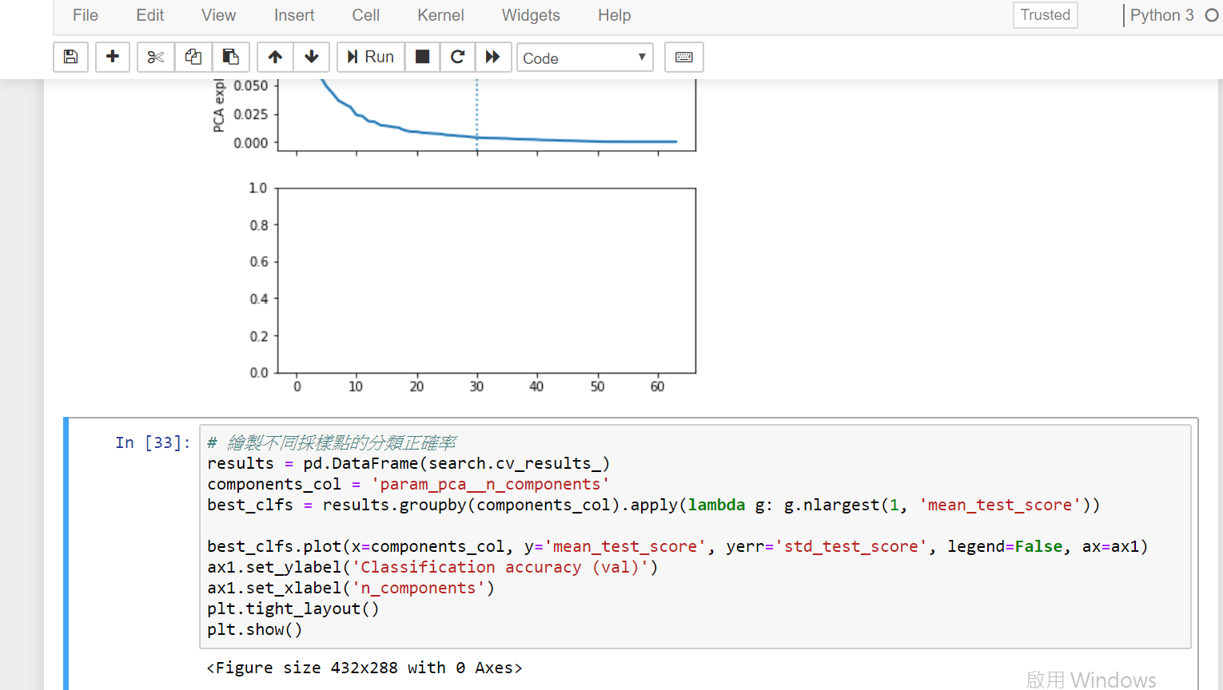Copy selected cells icon

(x=193, y=57)
